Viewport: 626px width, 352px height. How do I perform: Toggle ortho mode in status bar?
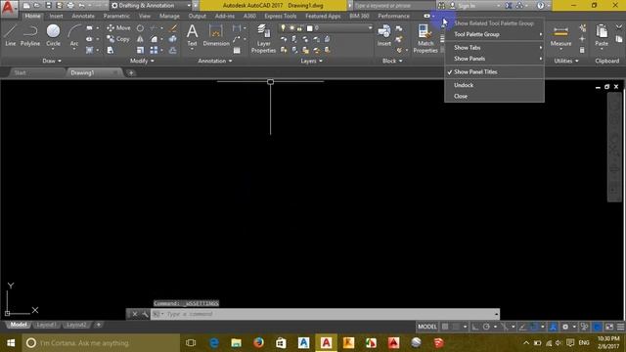pos(475,327)
